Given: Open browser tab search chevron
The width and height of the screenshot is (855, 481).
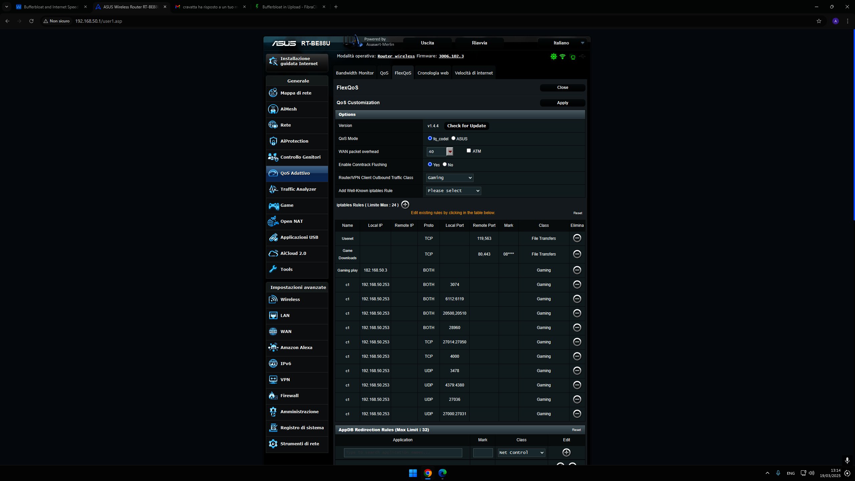Looking at the screenshot, I should click(6, 7).
